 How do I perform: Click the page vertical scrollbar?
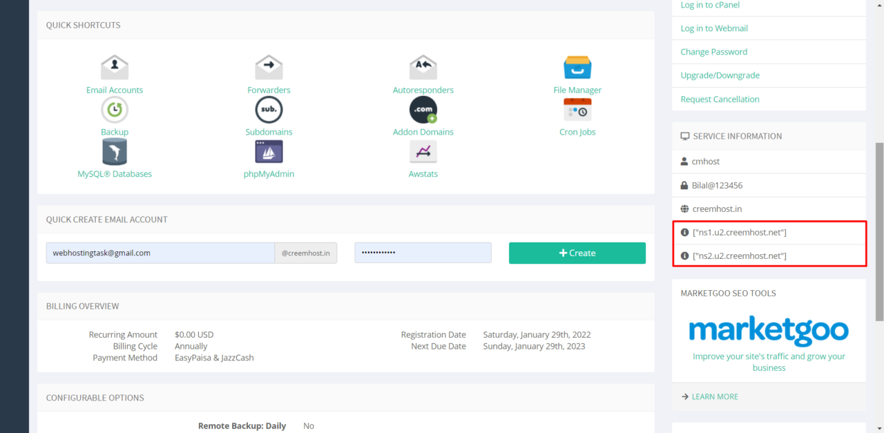(879, 231)
